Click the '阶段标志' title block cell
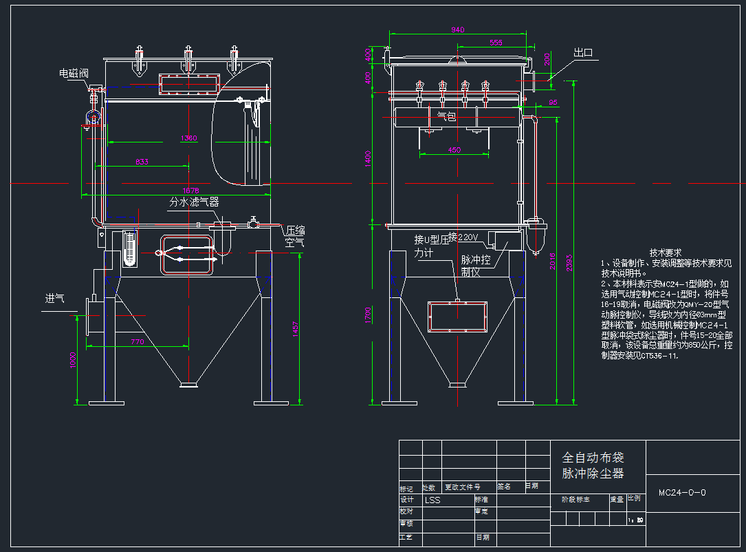Viewport: 746px width, 552px height. pos(575,500)
